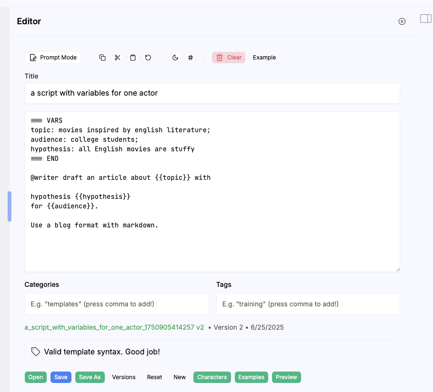Click the tag icon beside the validation message

tap(35, 352)
